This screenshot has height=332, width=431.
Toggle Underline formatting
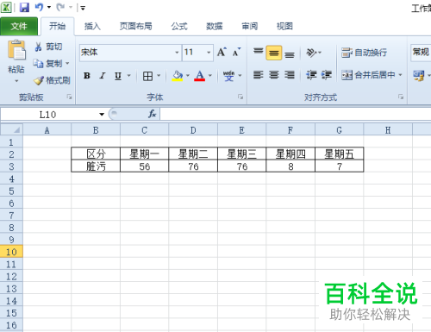click(x=118, y=76)
